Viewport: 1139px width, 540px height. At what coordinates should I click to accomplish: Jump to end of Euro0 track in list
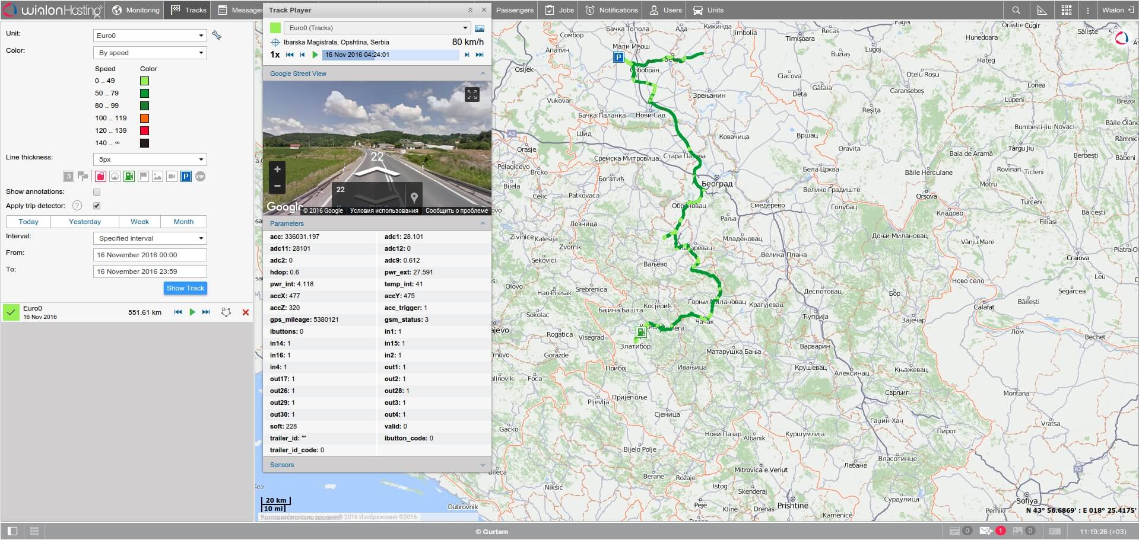[206, 312]
